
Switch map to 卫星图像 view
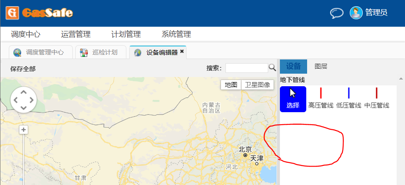tap(257, 85)
